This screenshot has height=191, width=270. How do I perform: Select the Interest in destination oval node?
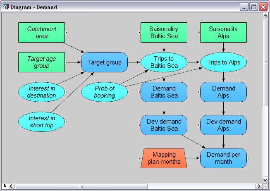pos(42,92)
